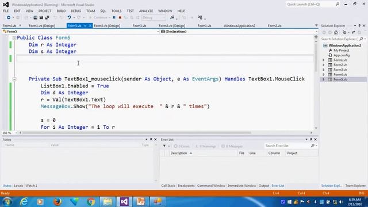
Task: Click the Continue debug button
Action: coord(99,18)
